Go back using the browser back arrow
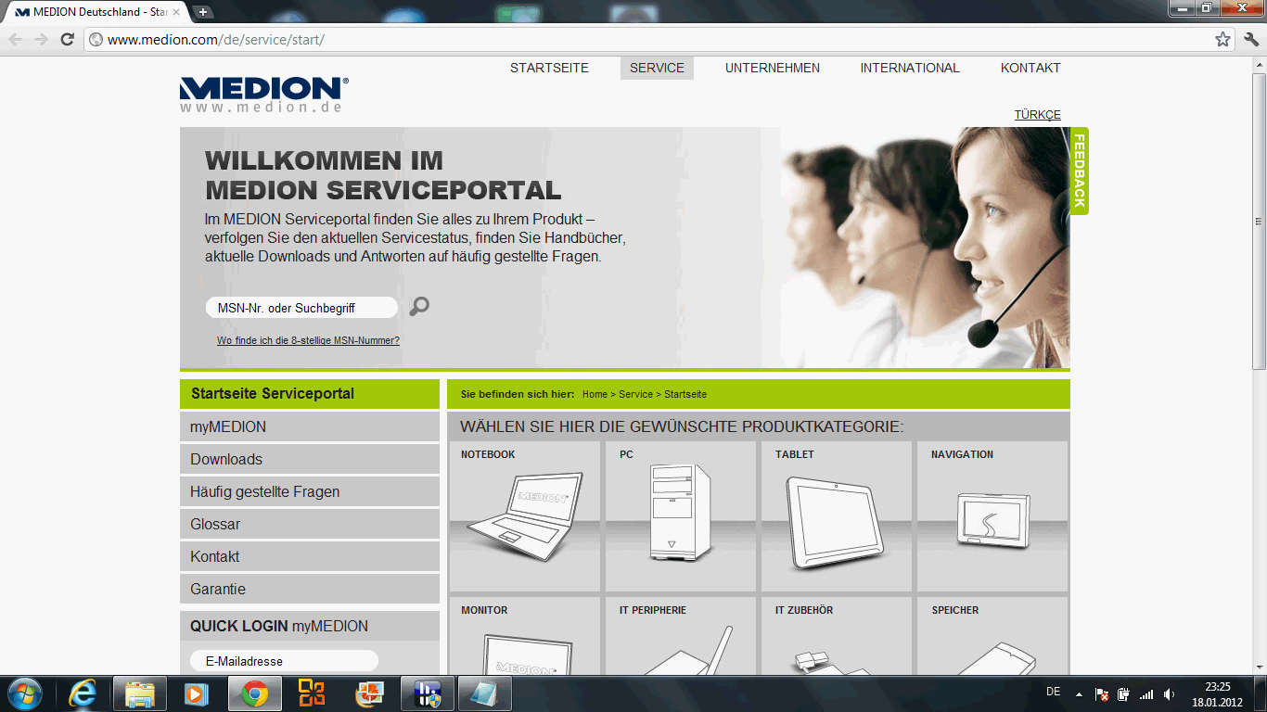 pos(16,39)
